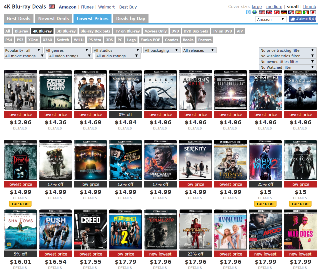
Task: Select the PS4 category tab
Action: tap(9, 40)
